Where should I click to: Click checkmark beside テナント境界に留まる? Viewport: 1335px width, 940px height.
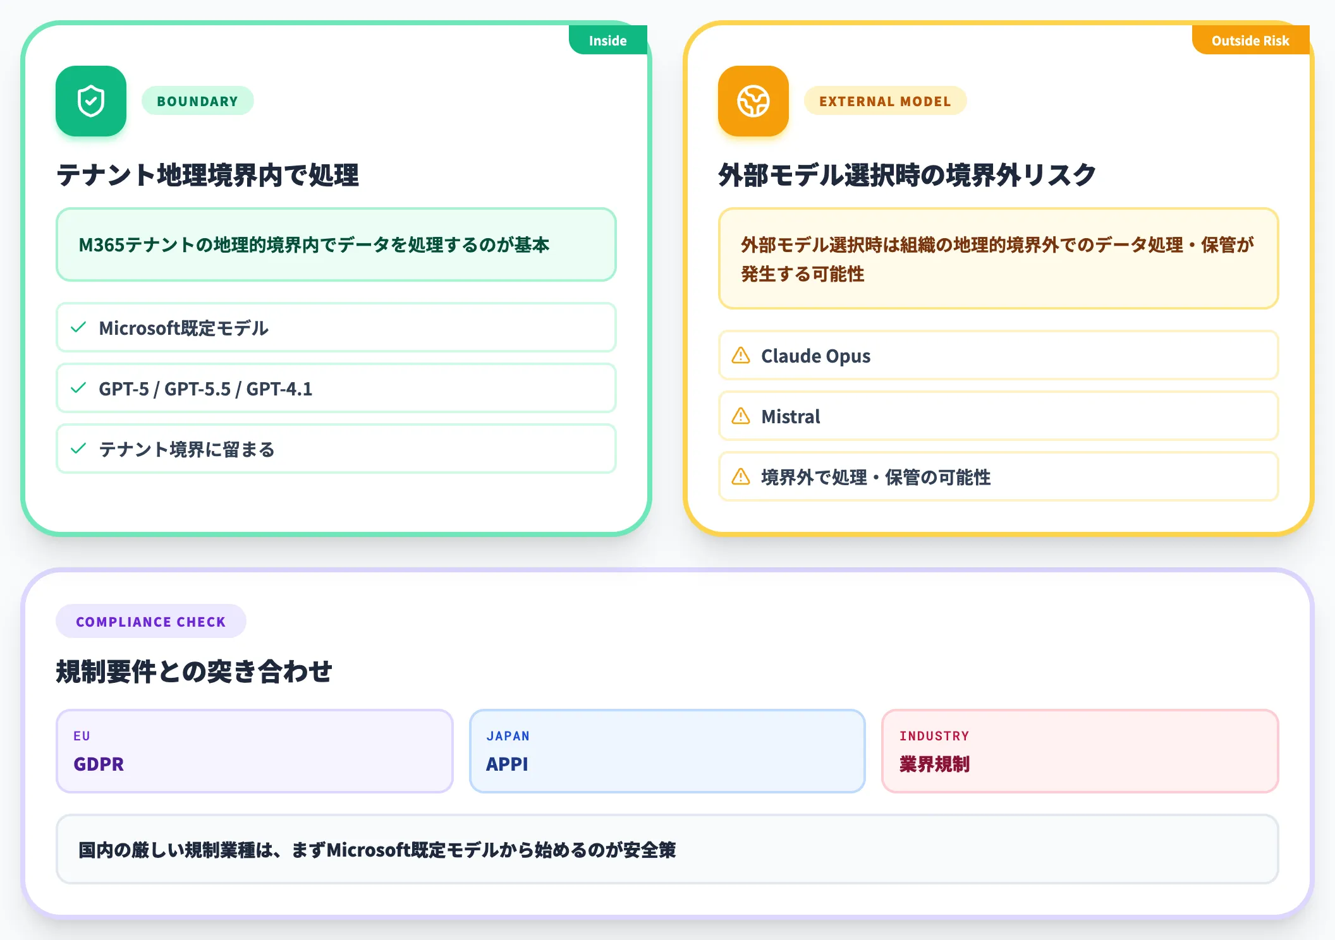pyautogui.click(x=78, y=449)
